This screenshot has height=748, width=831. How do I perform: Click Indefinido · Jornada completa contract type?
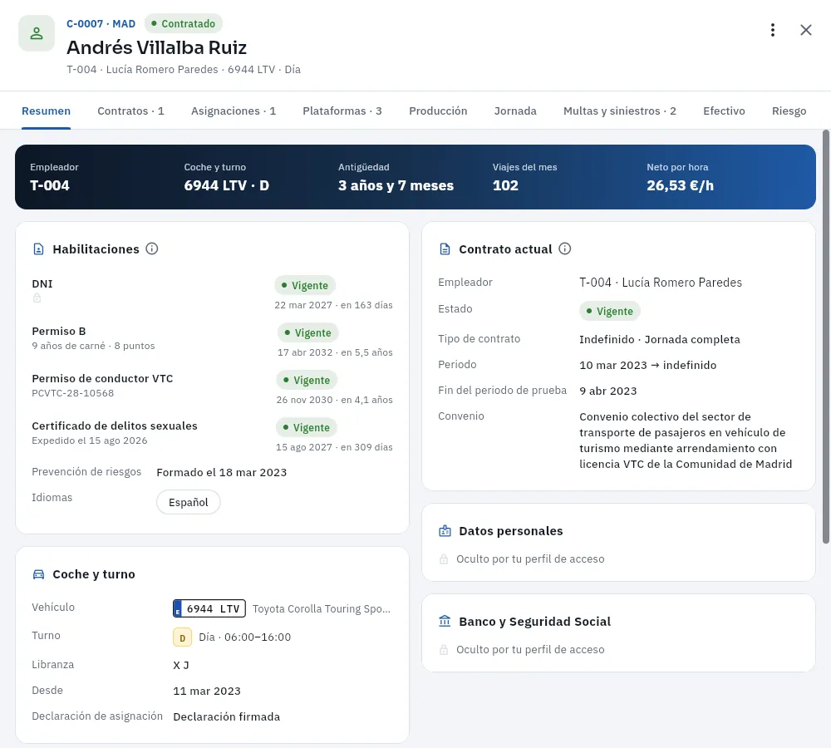(x=660, y=339)
